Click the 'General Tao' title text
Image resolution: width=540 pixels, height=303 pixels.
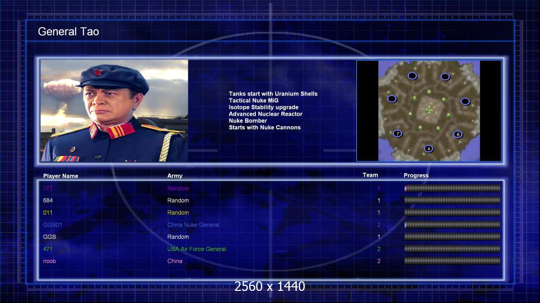coord(68,32)
